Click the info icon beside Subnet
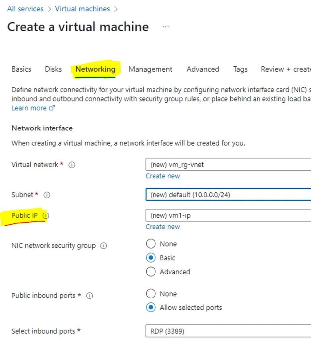Viewport: 311px width, 340px height. [x=47, y=195]
